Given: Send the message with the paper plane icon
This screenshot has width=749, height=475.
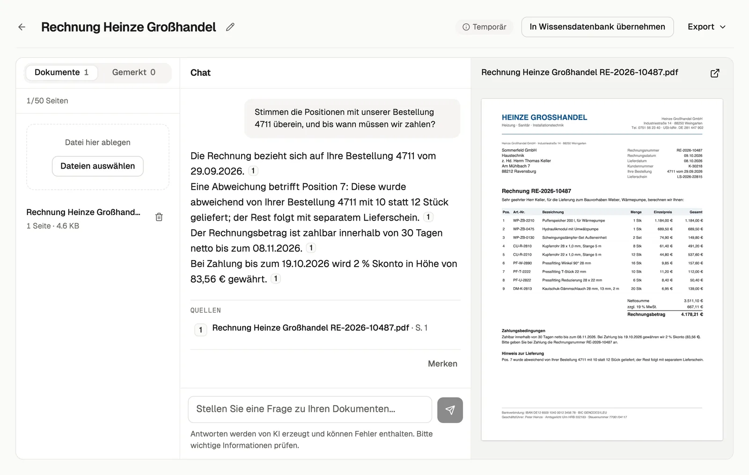Looking at the screenshot, I should coord(450,410).
